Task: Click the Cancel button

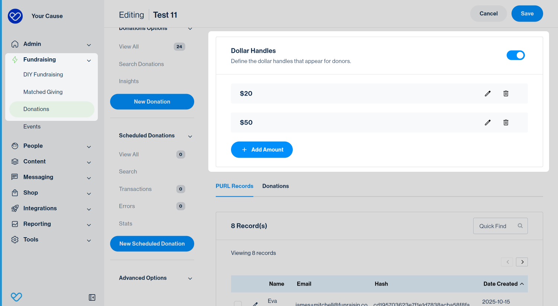Action: (x=488, y=13)
